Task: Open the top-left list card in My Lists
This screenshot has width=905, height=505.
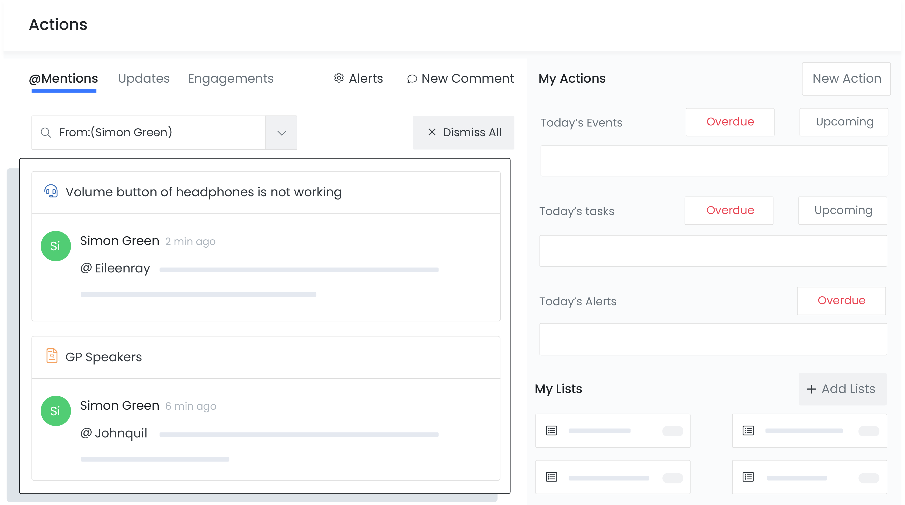Action: click(612, 430)
